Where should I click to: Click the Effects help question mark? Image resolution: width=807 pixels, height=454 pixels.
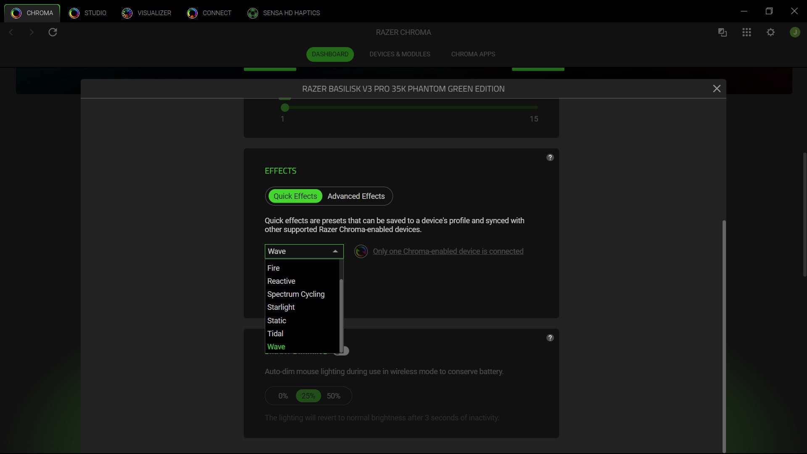click(550, 157)
